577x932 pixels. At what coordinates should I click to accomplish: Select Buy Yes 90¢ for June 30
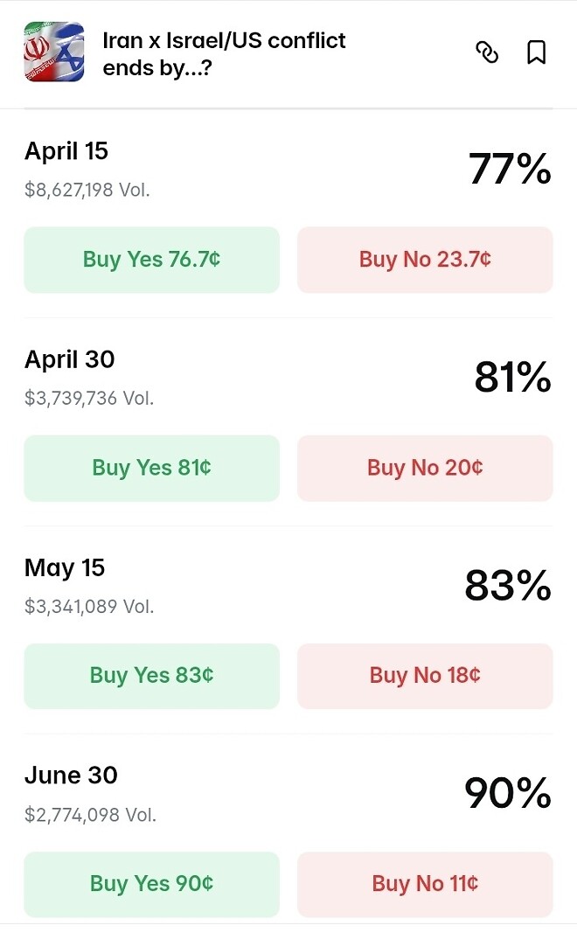tap(151, 883)
